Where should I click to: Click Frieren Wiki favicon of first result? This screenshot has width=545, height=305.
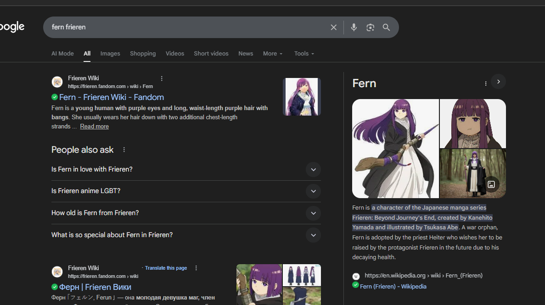pos(57,82)
